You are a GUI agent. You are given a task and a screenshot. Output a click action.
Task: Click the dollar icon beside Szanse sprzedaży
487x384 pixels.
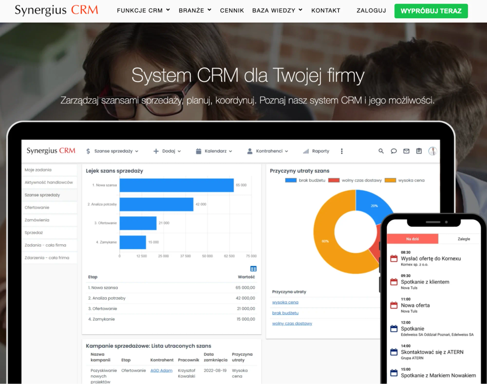tap(88, 151)
